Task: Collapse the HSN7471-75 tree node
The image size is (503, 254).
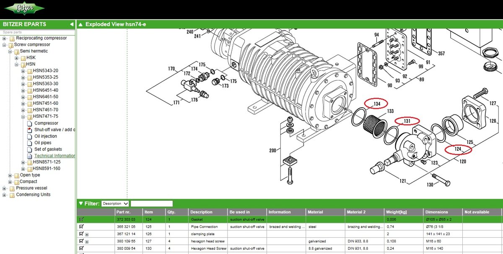Action: coord(23,117)
